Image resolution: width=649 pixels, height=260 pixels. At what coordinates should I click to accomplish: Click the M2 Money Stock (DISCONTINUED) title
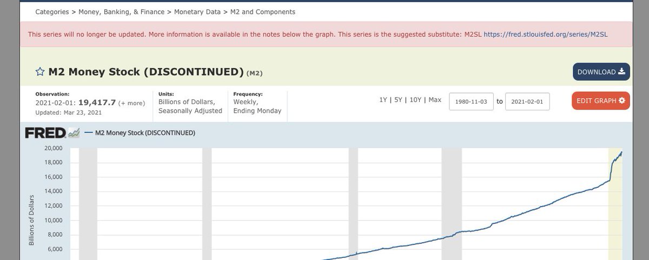click(146, 72)
